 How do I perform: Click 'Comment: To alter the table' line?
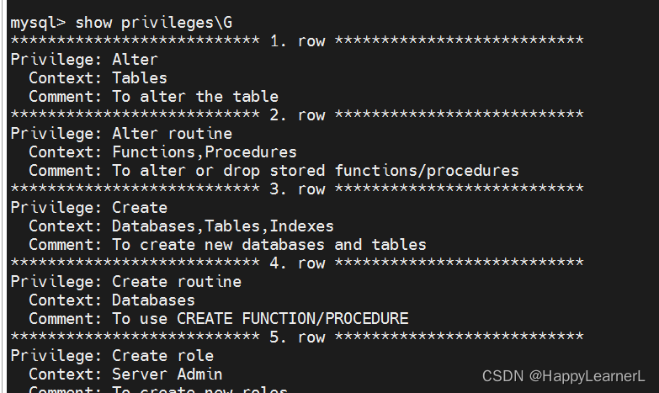coord(153,96)
